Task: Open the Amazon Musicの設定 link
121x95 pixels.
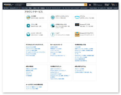Action: tap(31, 54)
